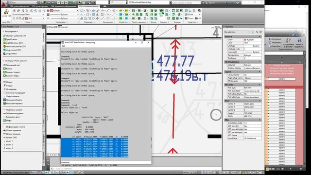Click viewport label Top 2D Wireframe
The height and width of the screenshot is (175, 311).
57,27
